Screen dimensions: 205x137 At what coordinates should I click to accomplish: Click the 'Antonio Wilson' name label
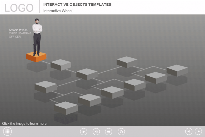(18, 30)
